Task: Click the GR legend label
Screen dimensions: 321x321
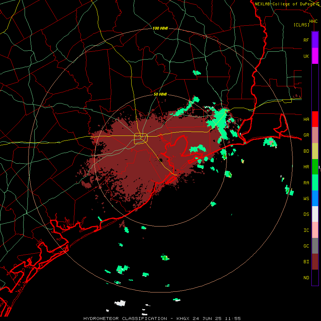Action: click(x=306, y=135)
